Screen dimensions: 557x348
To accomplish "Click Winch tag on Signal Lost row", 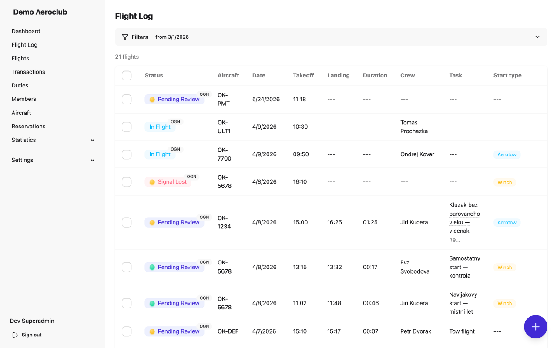I will [x=504, y=182].
